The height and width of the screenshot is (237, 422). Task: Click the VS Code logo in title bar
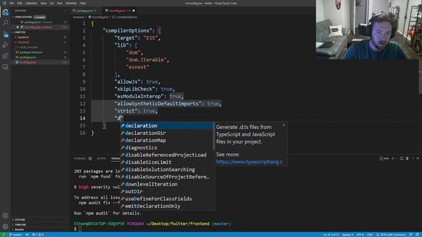click(4, 3)
